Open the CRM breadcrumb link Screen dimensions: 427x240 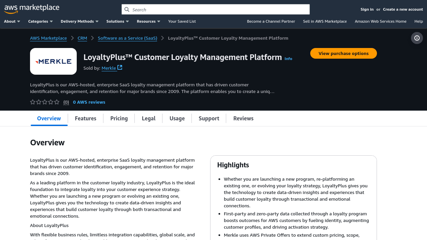pyautogui.click(x=82, y=38)
